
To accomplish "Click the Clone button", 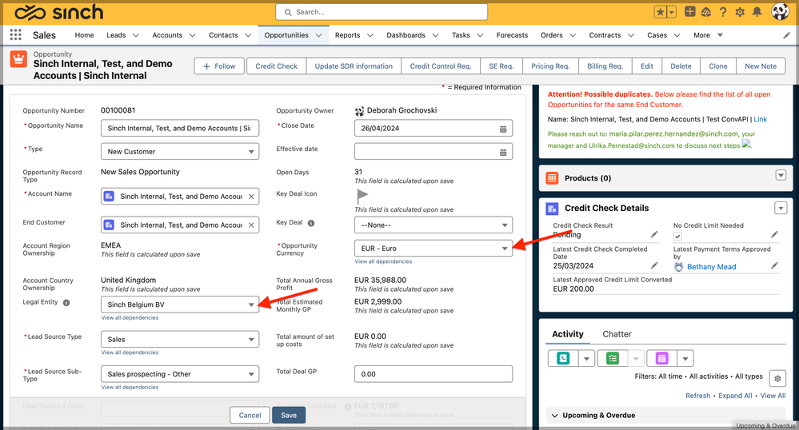I will 718,66.
